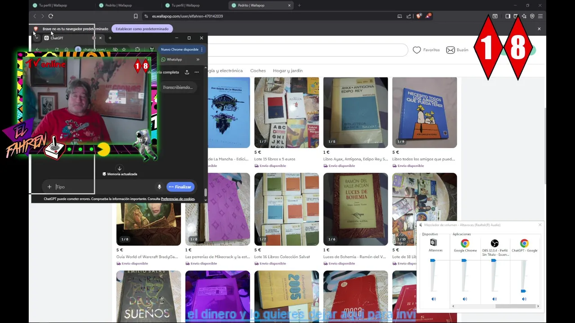Open the Buzón envelope icon

coord(451,50)
